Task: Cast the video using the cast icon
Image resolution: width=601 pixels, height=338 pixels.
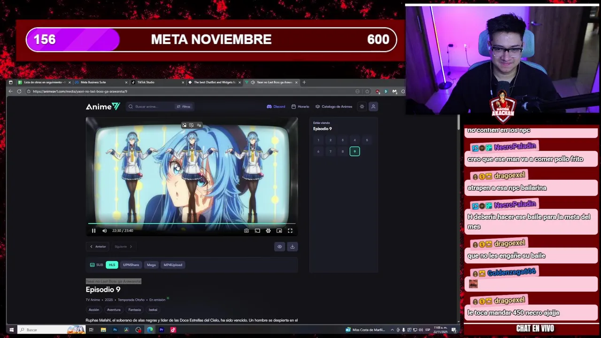Action: 257,230
